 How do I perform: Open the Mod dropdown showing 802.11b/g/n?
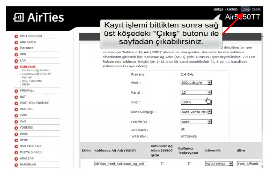tap(196, 83)
